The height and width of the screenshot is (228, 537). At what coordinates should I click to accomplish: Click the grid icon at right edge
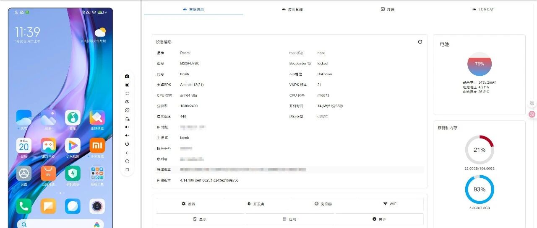click(x=532, y=103)
